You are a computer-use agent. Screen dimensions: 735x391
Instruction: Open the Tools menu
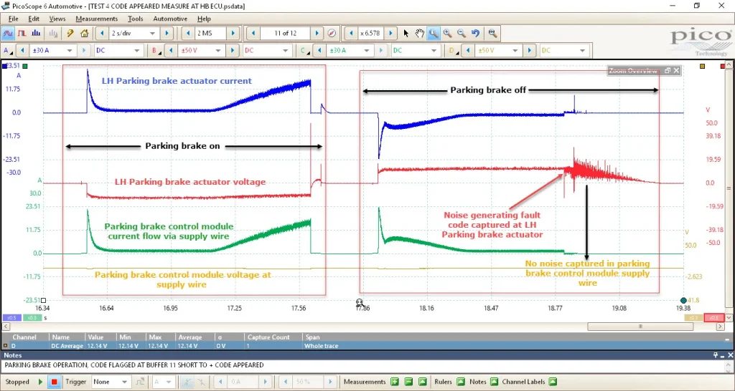(136, 19)
